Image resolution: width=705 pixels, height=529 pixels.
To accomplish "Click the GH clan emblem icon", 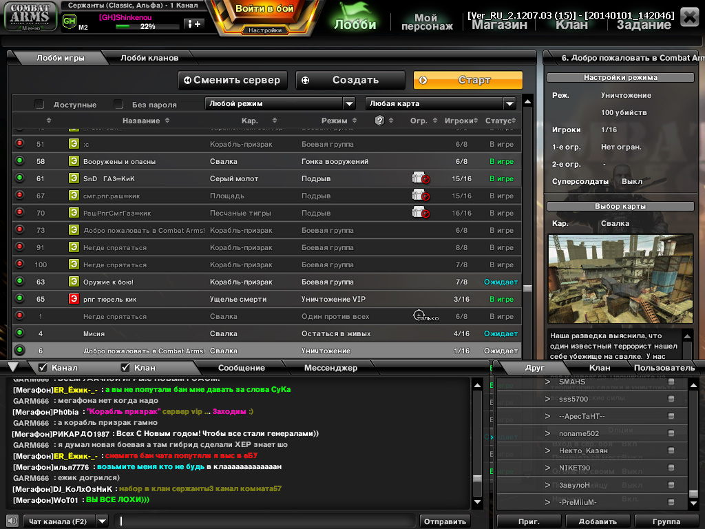I will pyautogui.click(x=70, y=21).
